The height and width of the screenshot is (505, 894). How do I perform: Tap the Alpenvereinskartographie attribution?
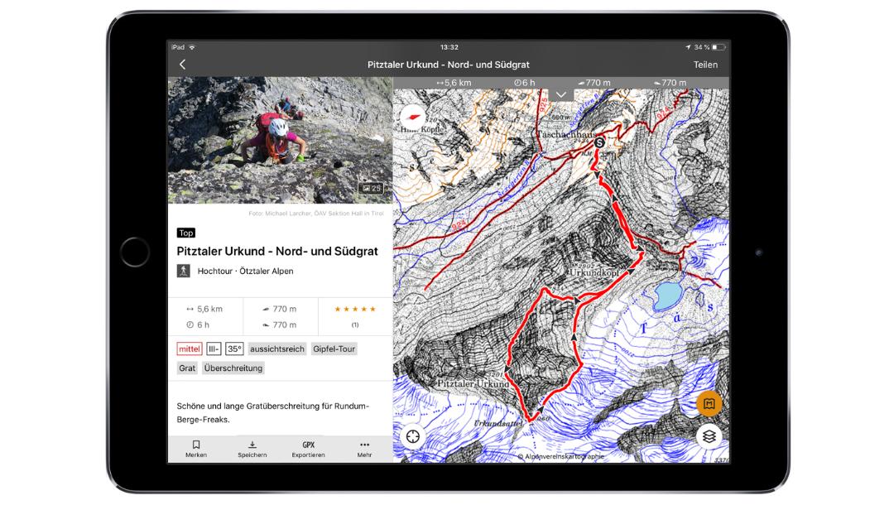click(560, 456)
